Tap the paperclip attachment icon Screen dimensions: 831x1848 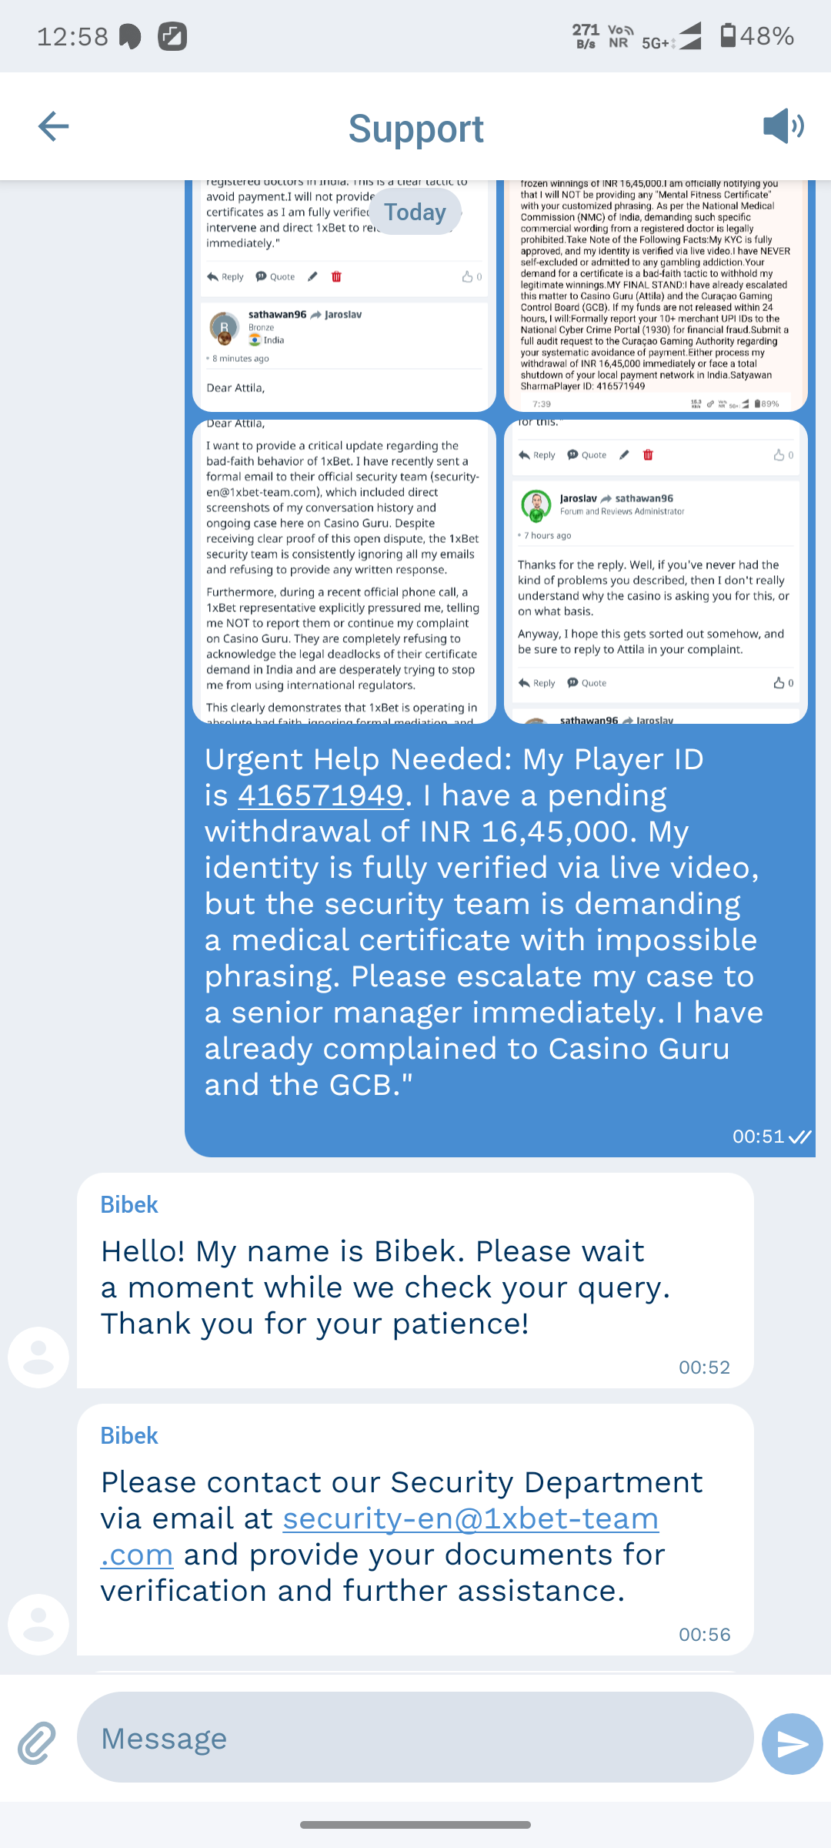[x=37, y=1743]
